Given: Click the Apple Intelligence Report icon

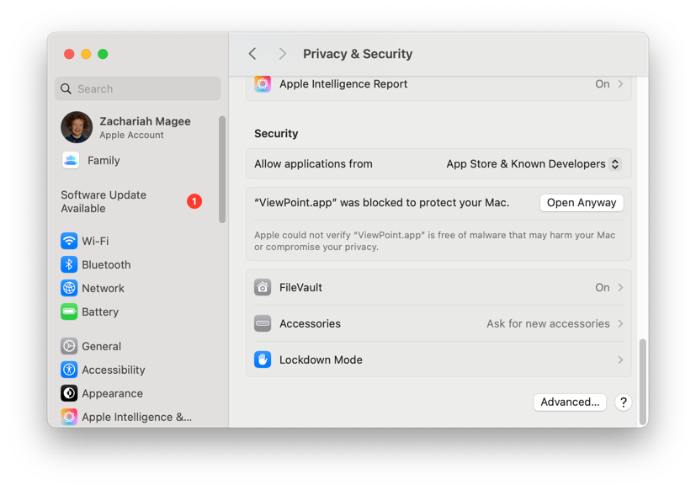Looking at the screenshot, I should pos(263,84).
